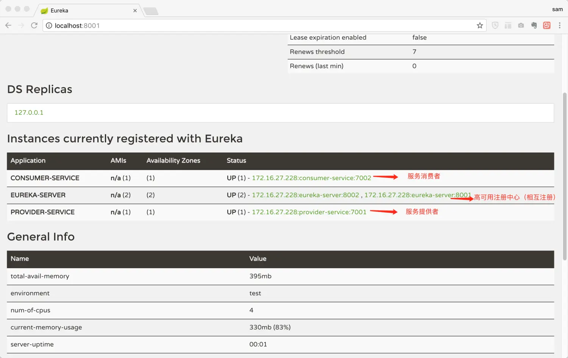Select Renews (last min) label

tap(317, 66)
